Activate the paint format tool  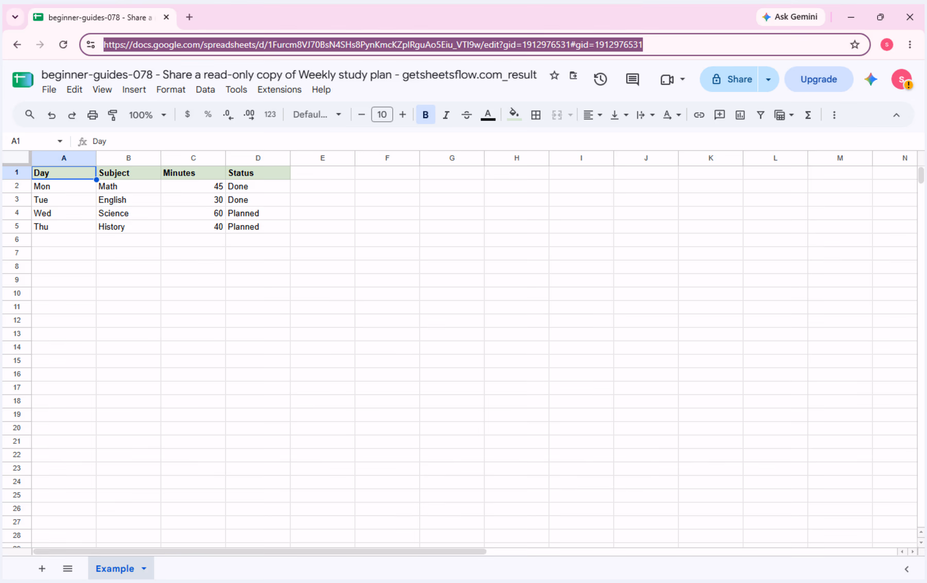point(113,115)
